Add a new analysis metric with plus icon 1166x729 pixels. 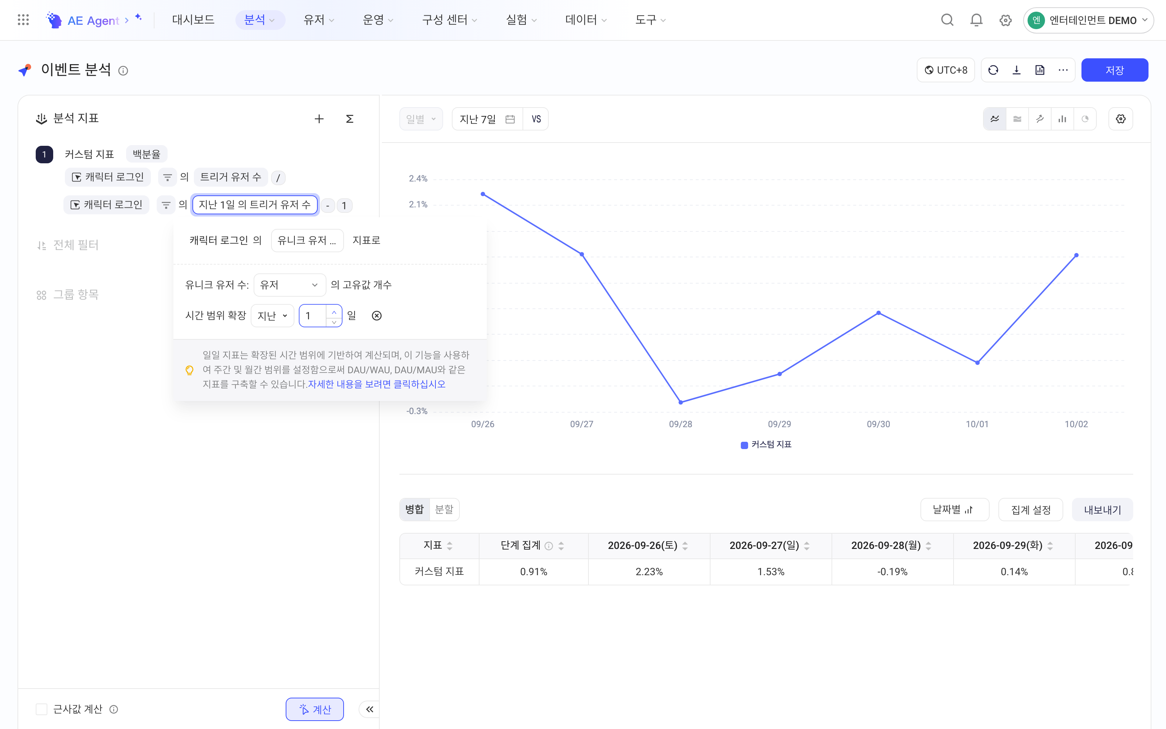tap(319, 118)
